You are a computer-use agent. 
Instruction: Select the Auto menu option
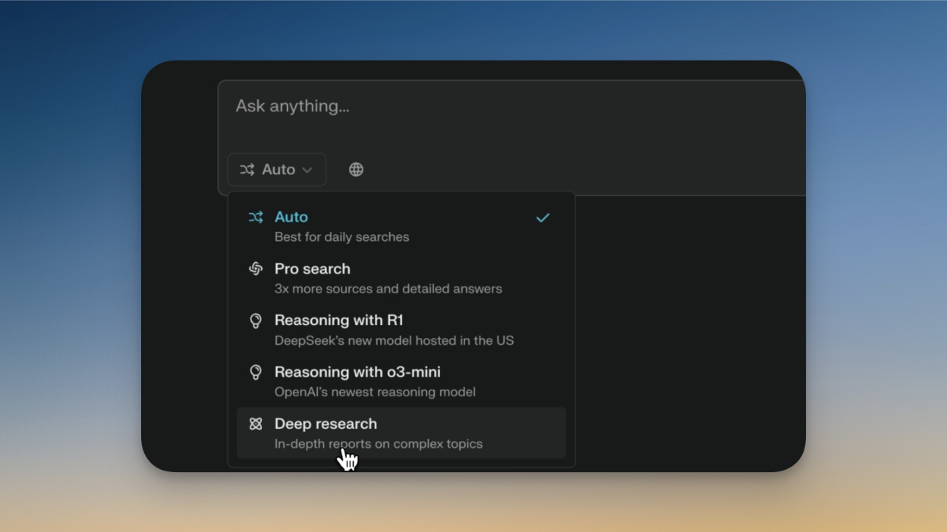(401, 227)
